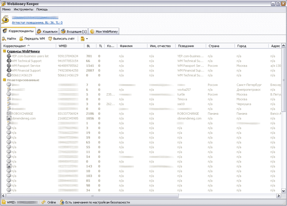
Task: Click the Передать WM toolbar button
Action: [32, 39]
